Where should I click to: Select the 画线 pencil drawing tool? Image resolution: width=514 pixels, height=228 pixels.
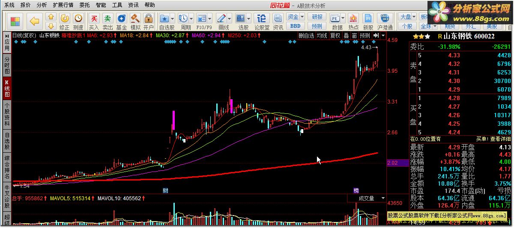[221, 18]
